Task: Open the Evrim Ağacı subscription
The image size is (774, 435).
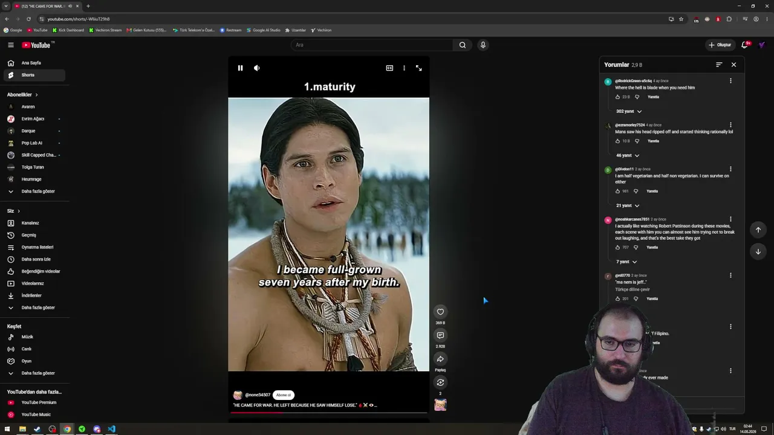Action: point(34,119)
